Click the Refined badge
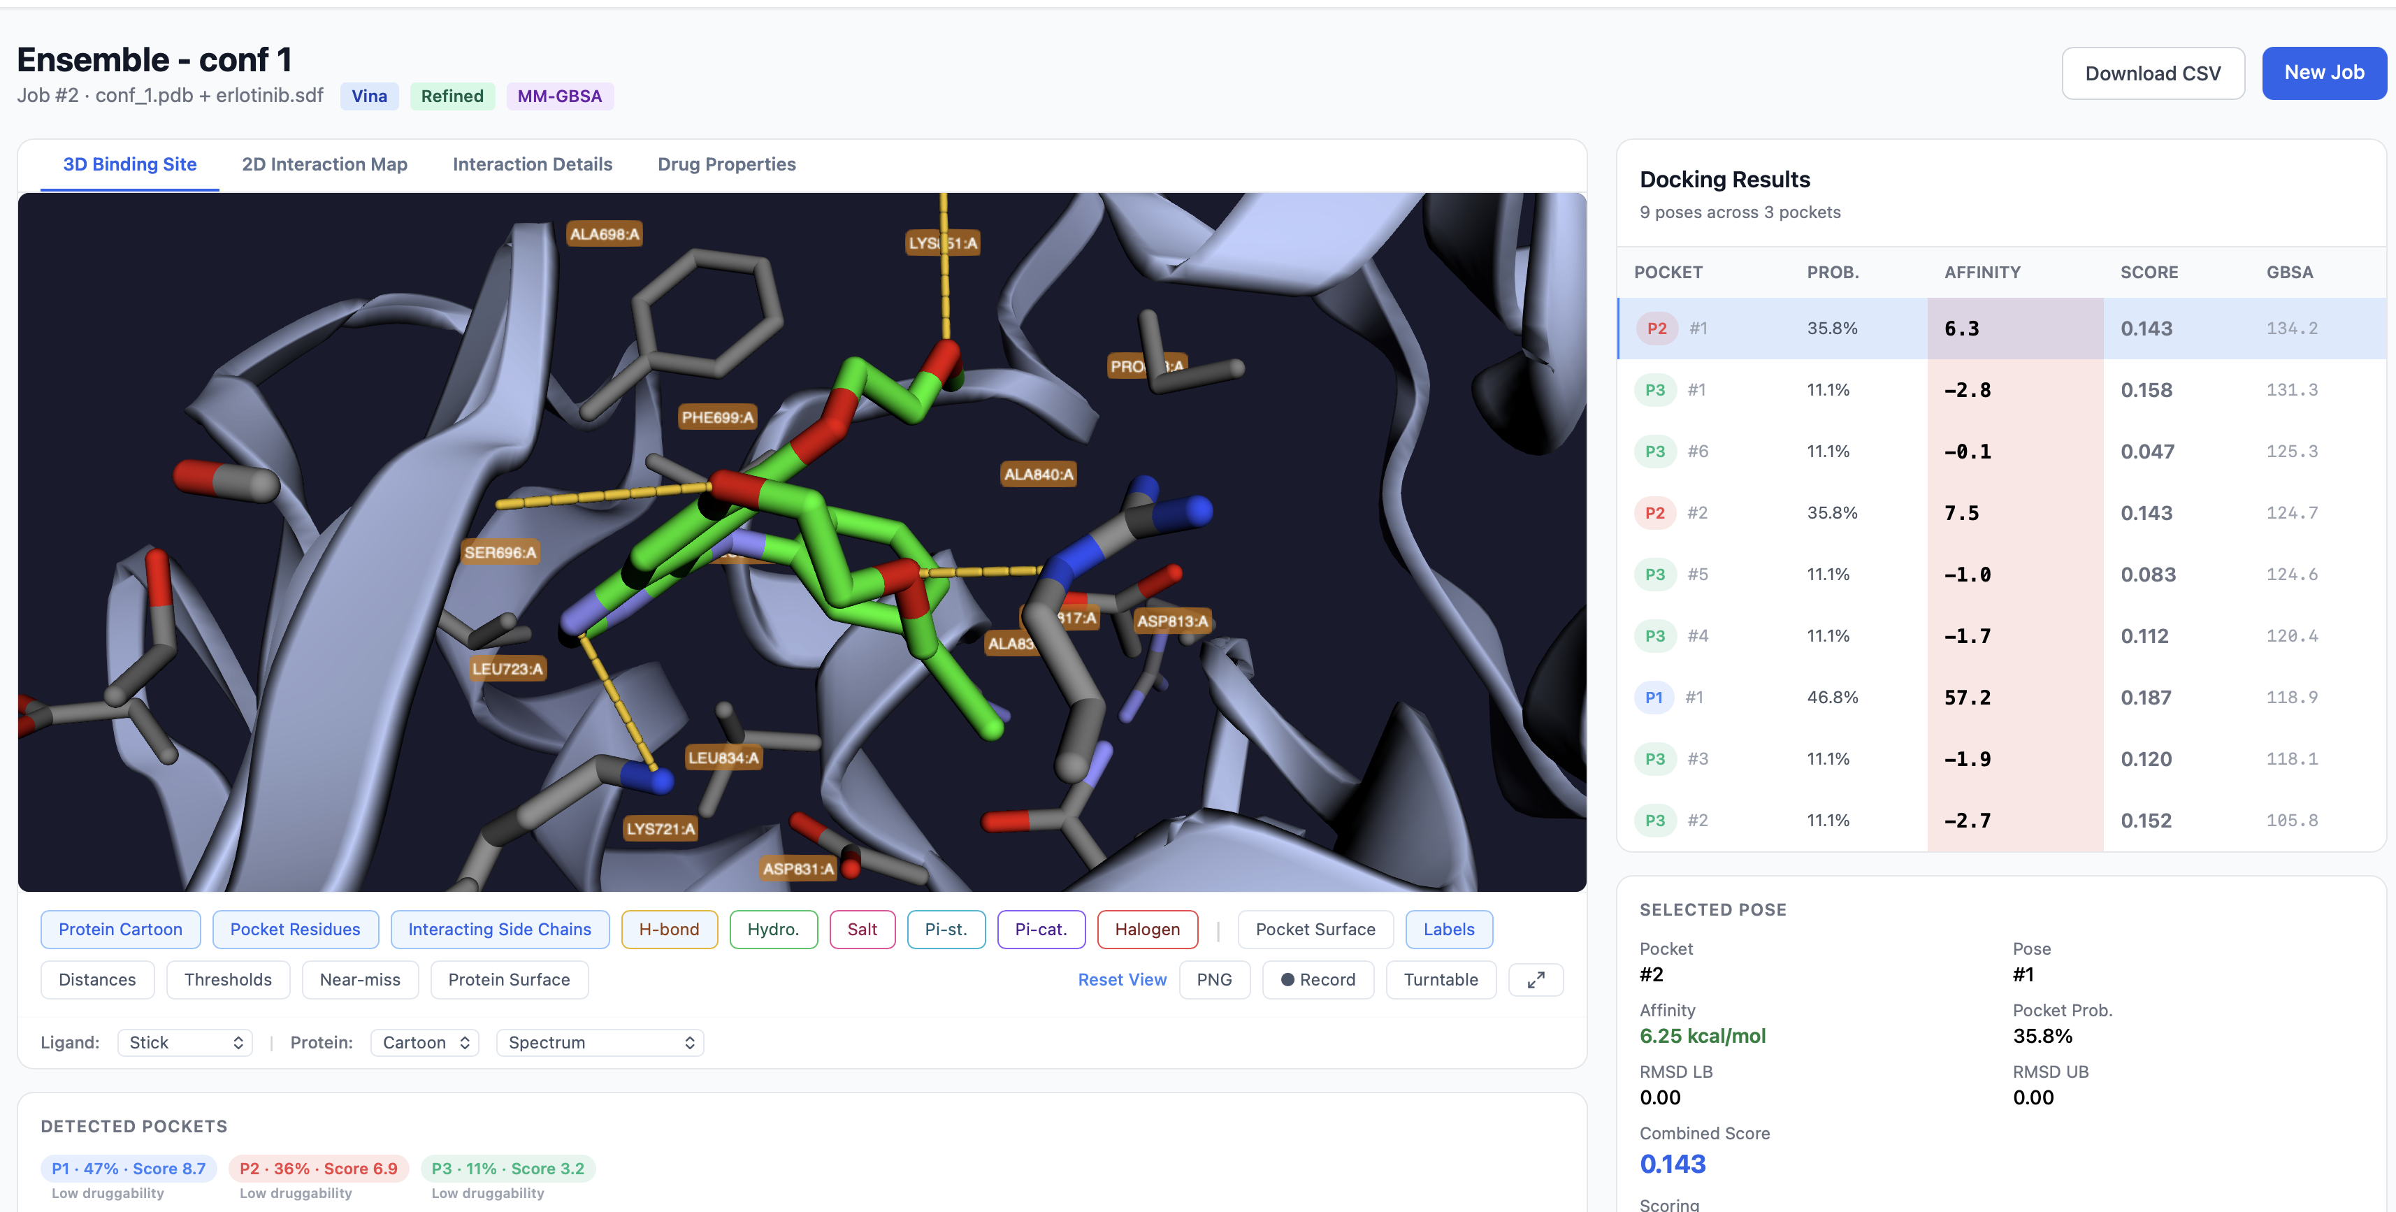2396x1212 pixels. click(x=452, y=96)
